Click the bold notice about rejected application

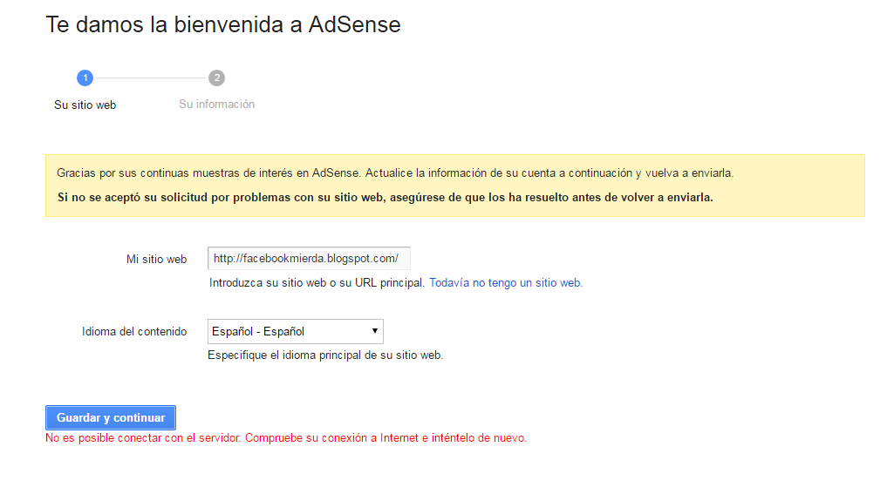point(386,197)
